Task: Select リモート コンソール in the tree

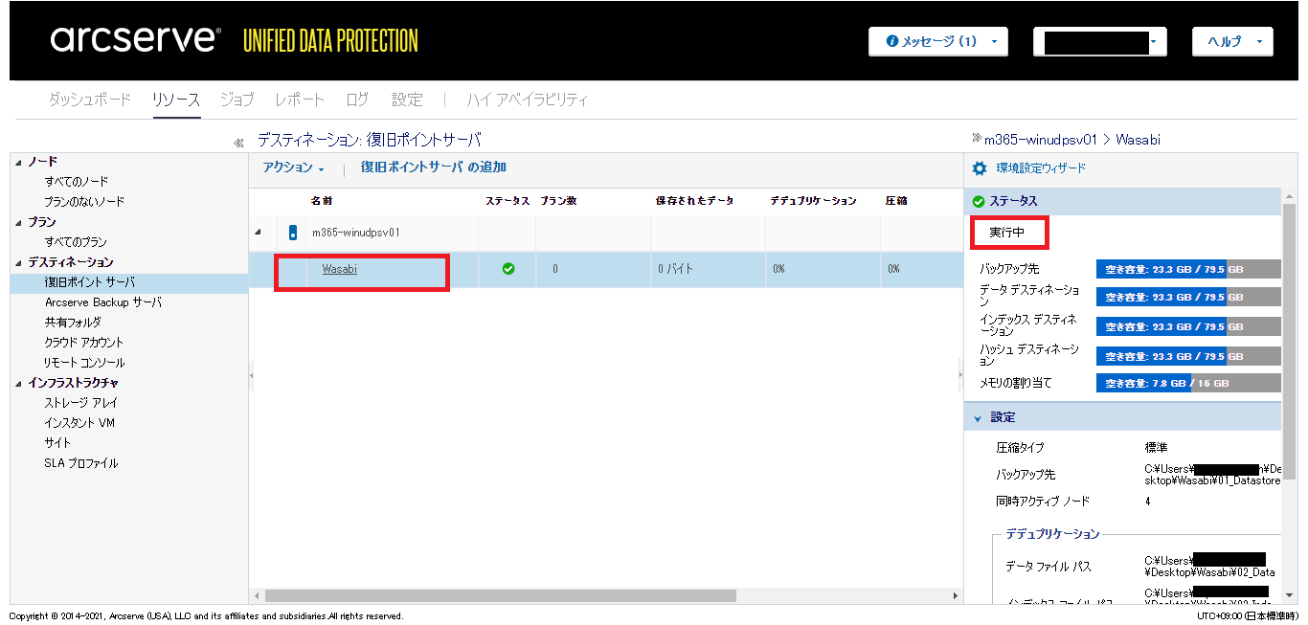Action: (84, 363)
